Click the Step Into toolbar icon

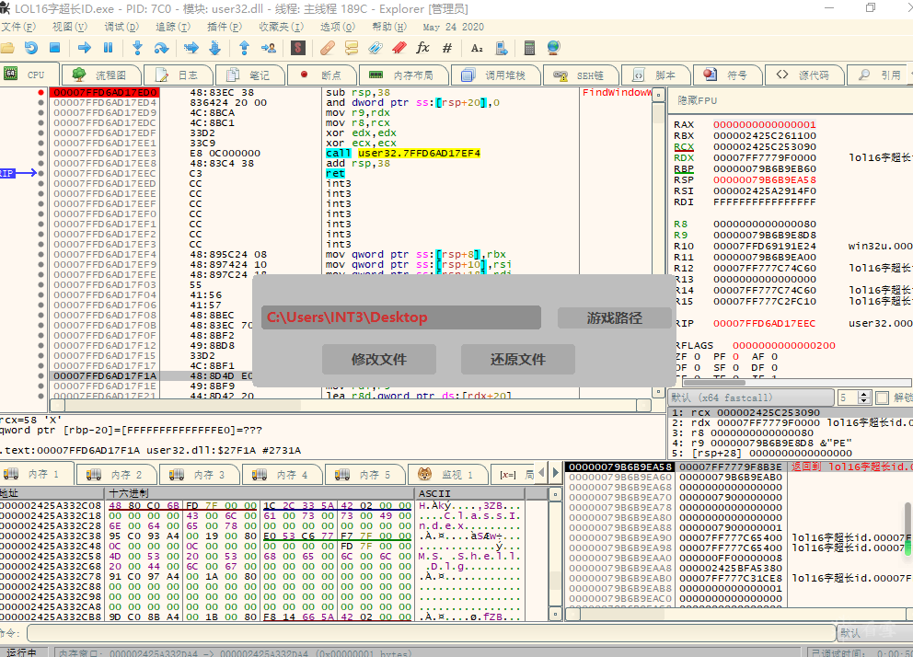[137, 48]
